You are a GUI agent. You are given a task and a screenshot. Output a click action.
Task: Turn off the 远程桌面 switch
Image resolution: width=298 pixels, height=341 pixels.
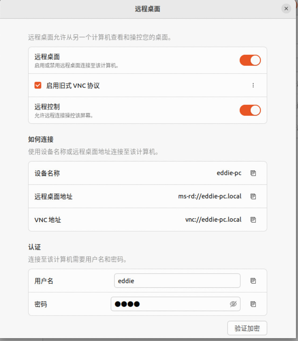[x=250, y=60]
